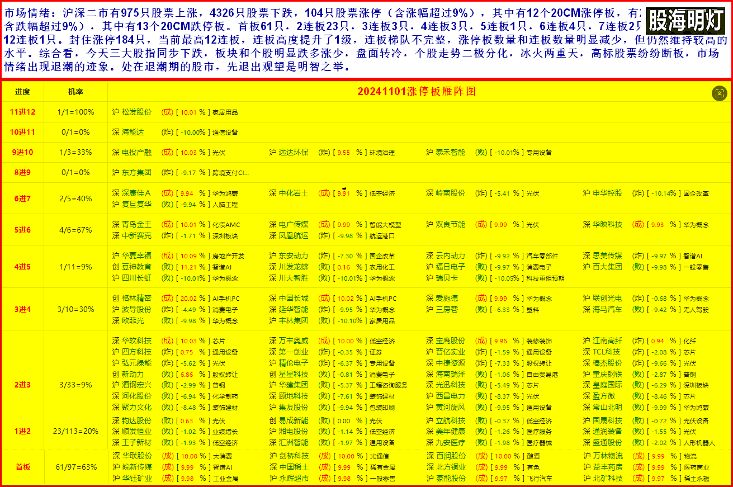733x487 pixels.
Task: Open stock 常山北明
Action: (x=607, y=407)
